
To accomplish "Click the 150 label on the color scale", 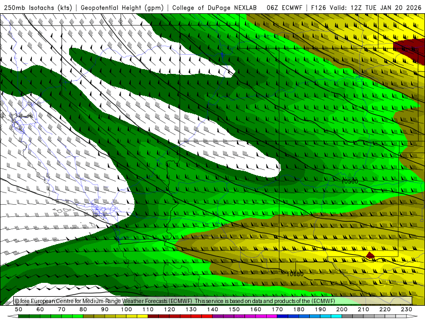I will (x=234, y=309).
